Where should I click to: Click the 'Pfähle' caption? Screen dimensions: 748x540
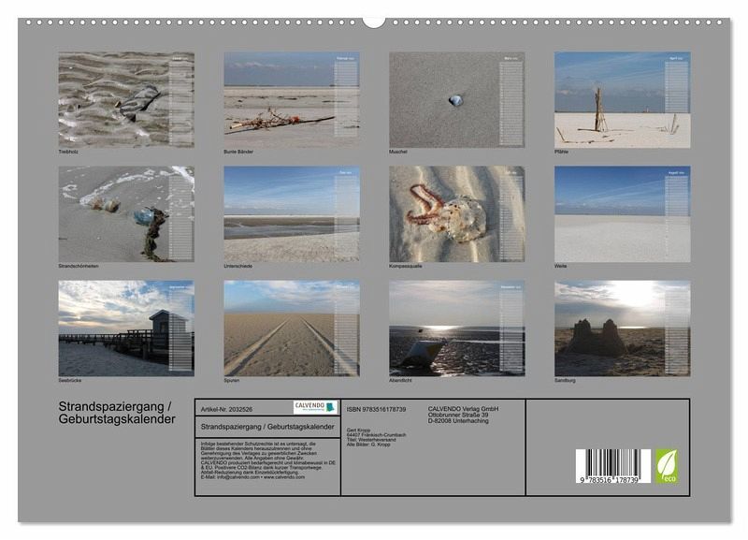(x=562, y=152)
